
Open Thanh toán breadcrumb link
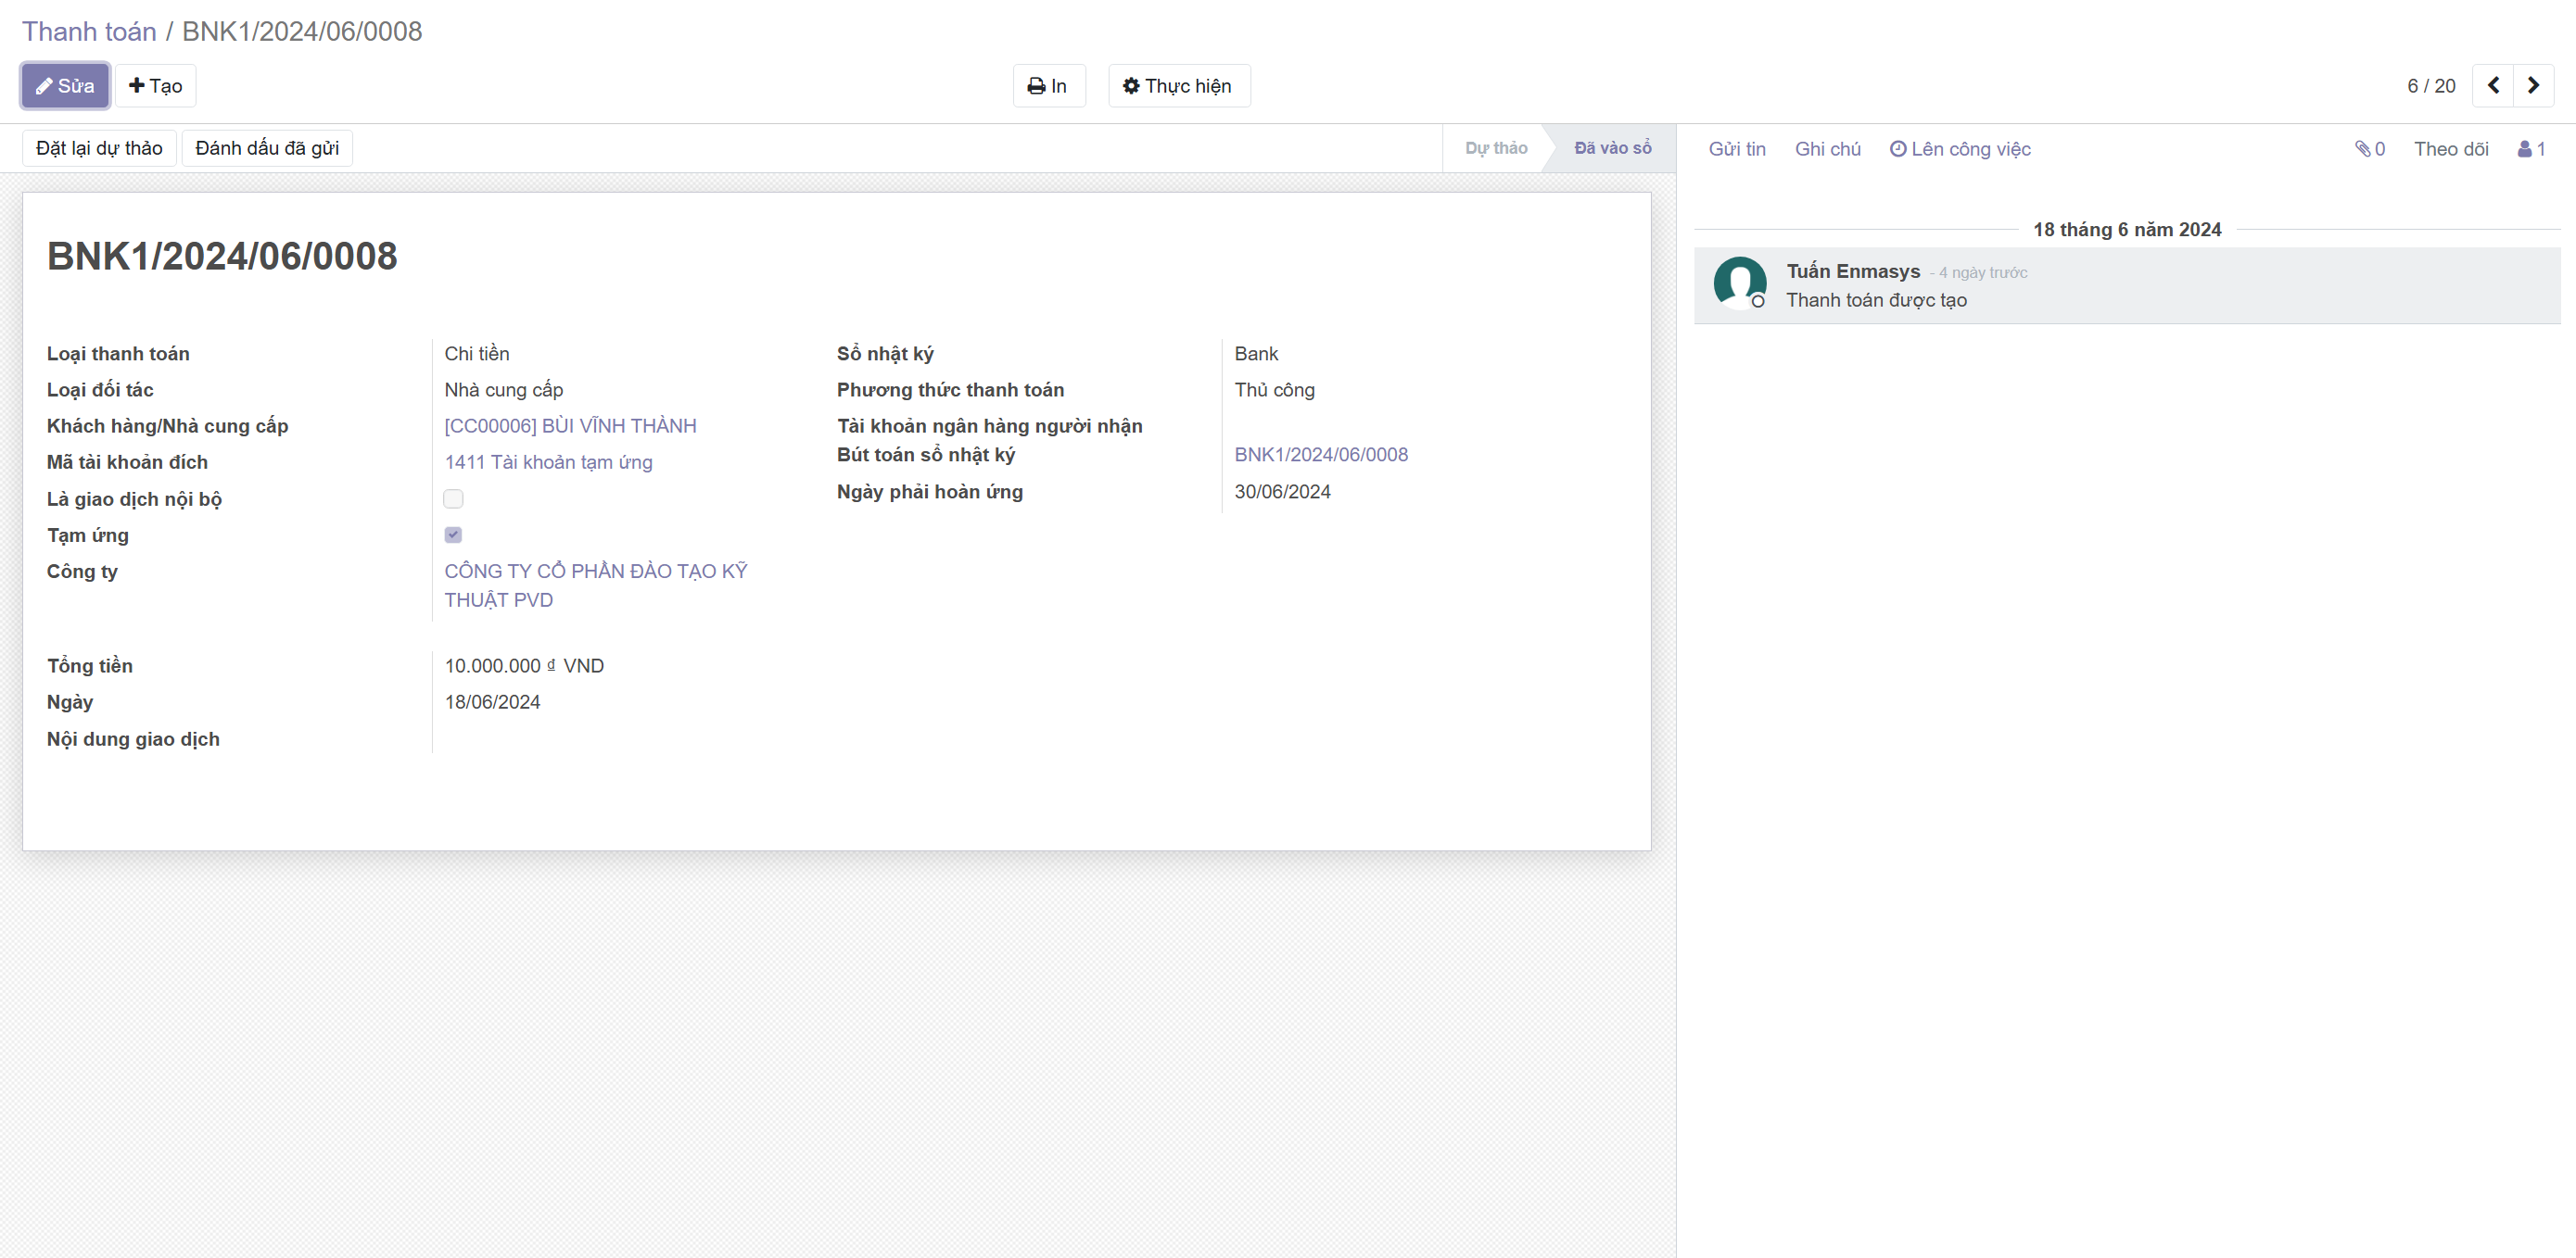[89, 31]
